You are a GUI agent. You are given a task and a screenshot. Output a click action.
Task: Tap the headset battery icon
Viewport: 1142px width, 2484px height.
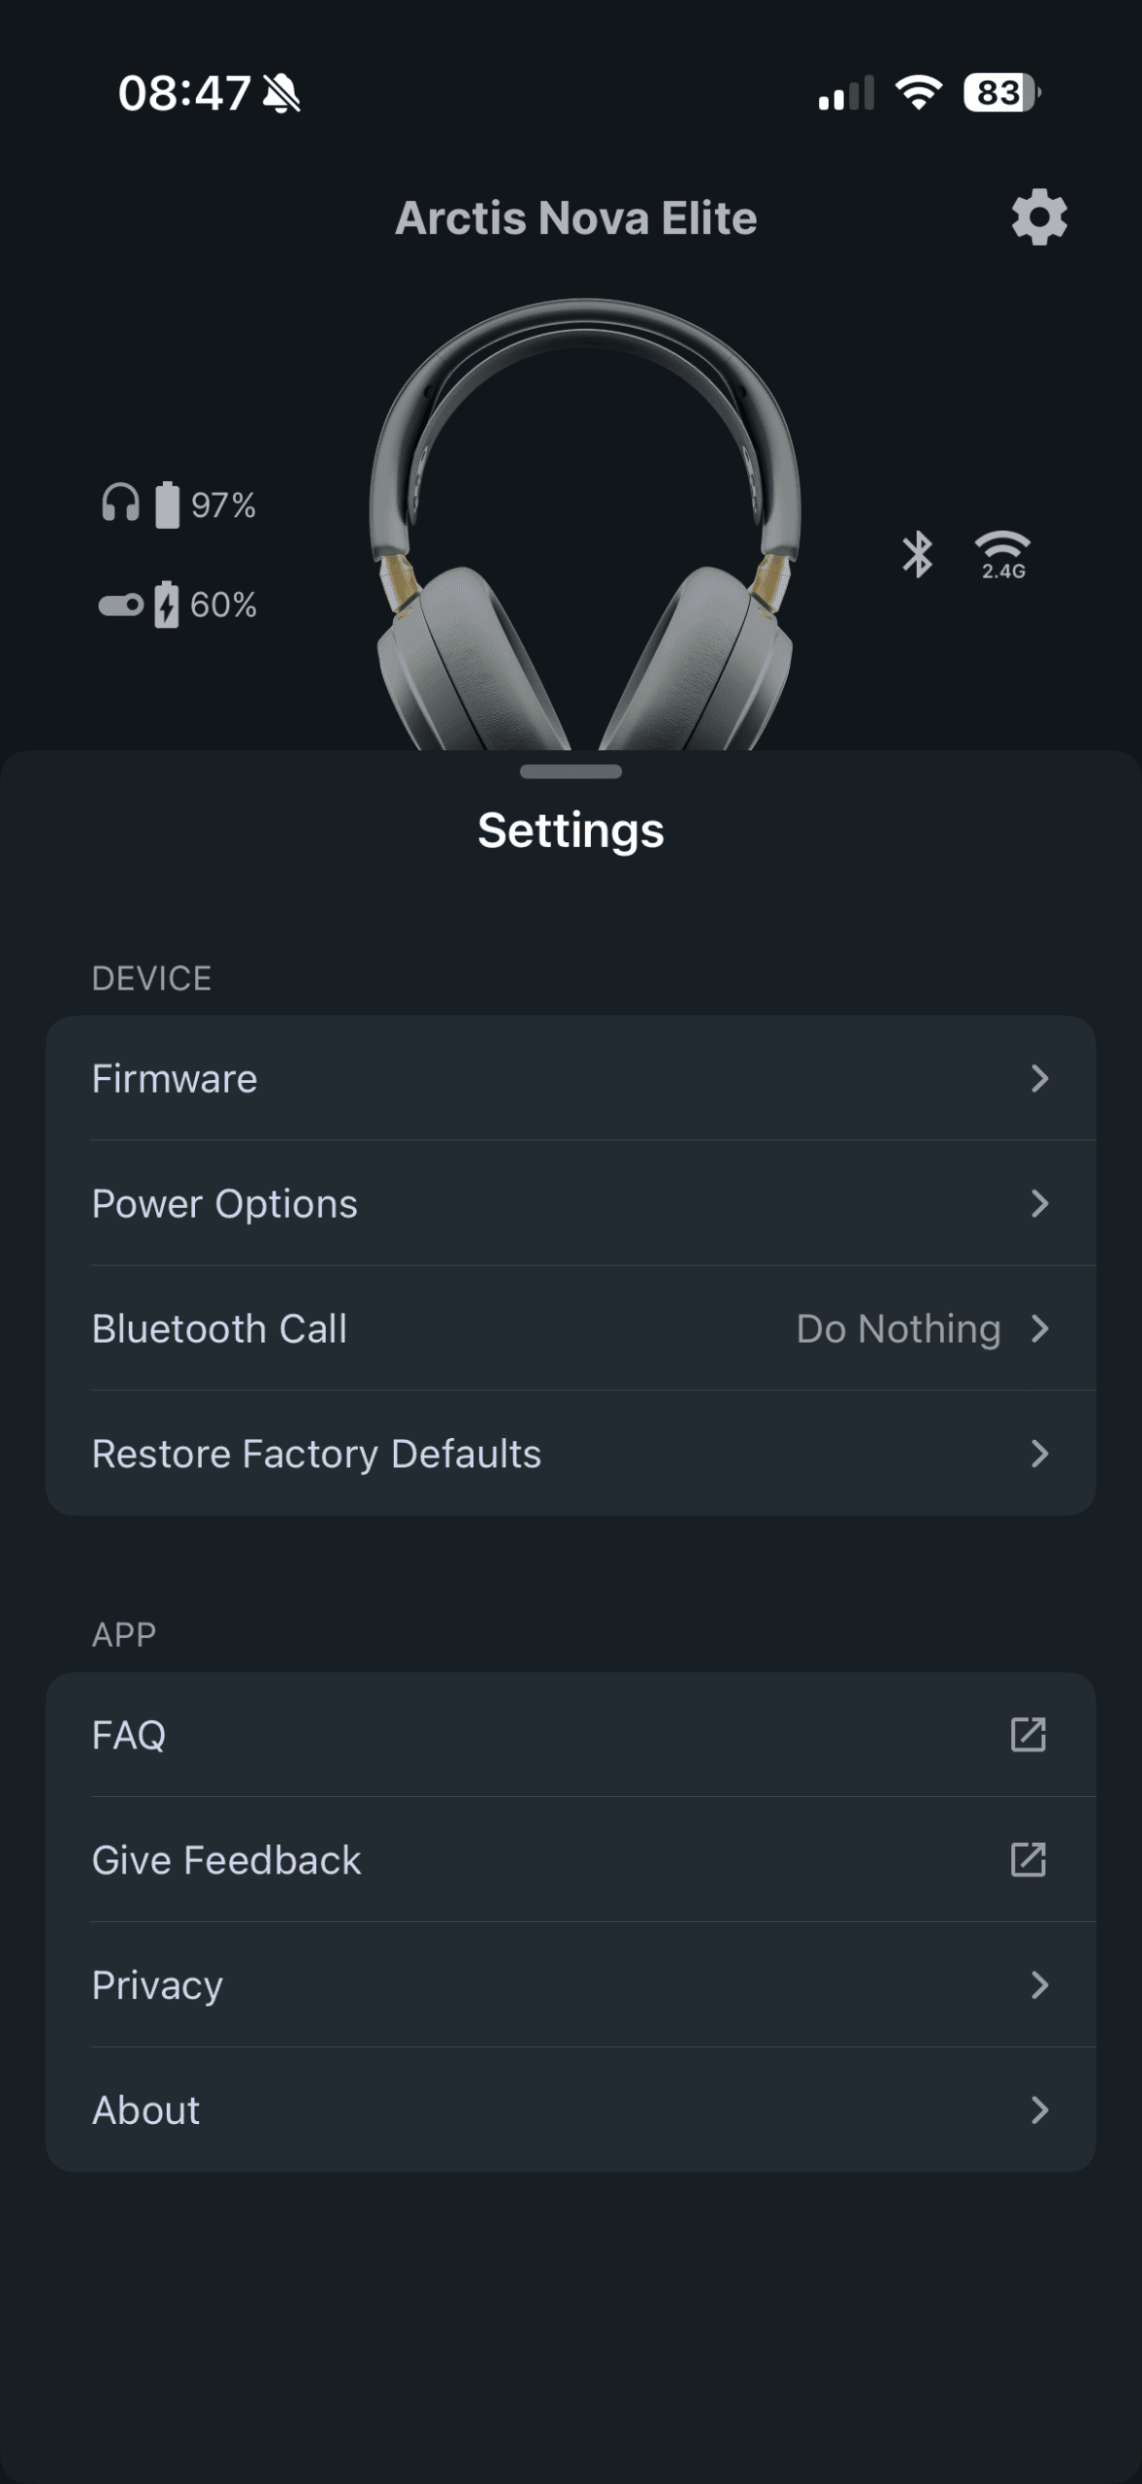pyautogui.click(x=168, y=505)
